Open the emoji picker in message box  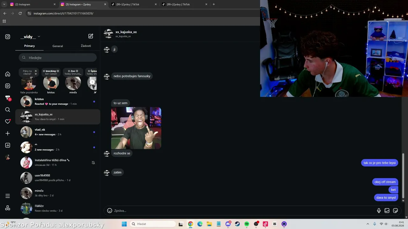point(110,211)
